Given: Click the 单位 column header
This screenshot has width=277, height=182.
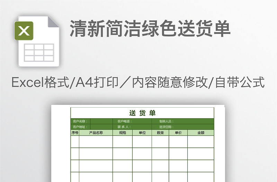Looking at the screenshot, I should [142, 133].
